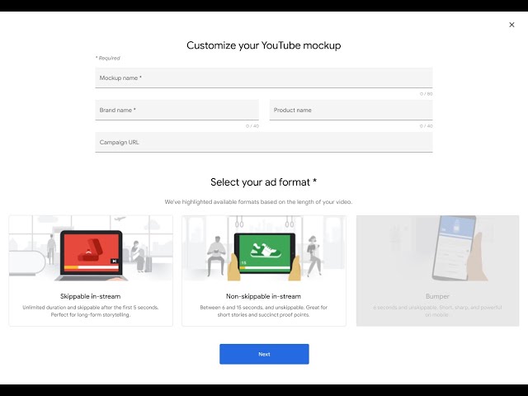Click the 'Between 6 and 15 seconds' description

[x=263, y=311]
